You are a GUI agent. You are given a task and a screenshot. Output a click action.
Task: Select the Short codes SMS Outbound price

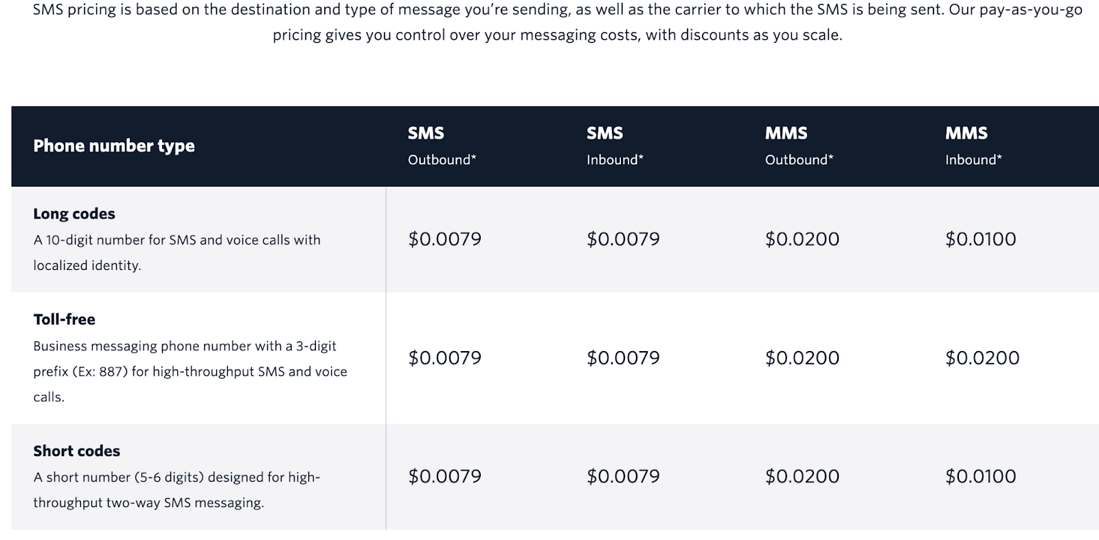coord(444,476)
